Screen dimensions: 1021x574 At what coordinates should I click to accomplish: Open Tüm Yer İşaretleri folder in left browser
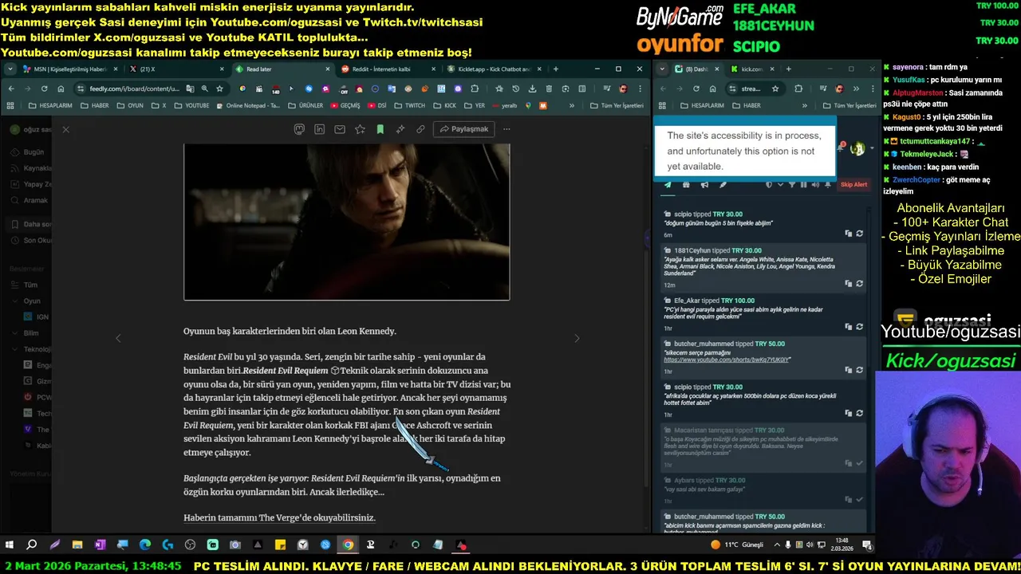tap(617, 105)
